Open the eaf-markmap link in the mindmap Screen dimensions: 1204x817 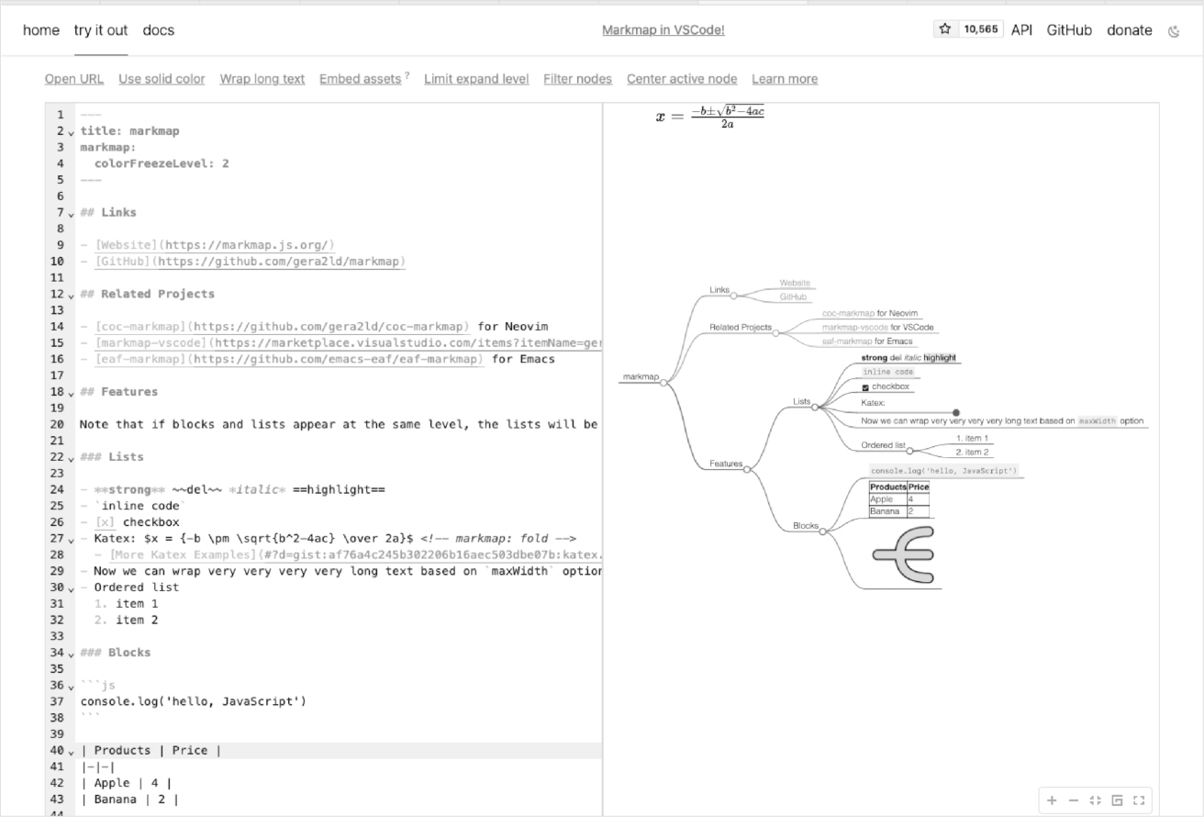tap(848, 341)
